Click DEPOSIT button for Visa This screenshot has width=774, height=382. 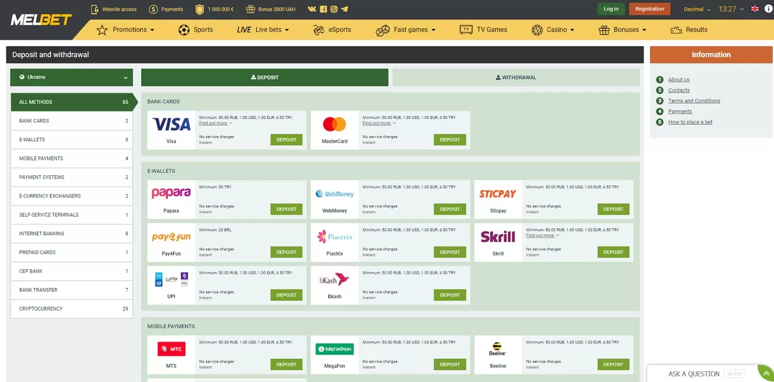(286, 140)
